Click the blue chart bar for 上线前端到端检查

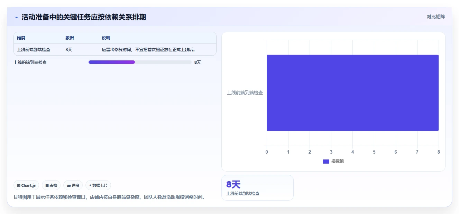tap(352, 93)
